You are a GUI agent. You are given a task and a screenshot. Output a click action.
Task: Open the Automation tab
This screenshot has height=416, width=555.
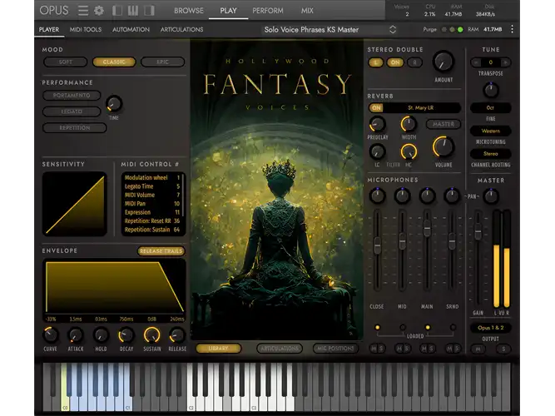131,29
